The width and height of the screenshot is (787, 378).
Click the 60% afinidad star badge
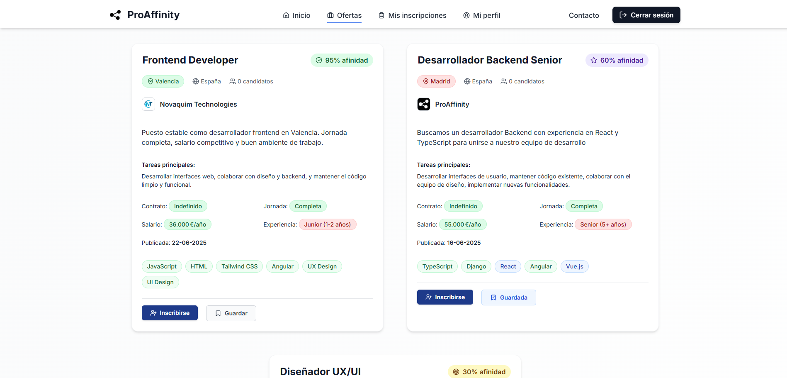[x=617, y=60]
